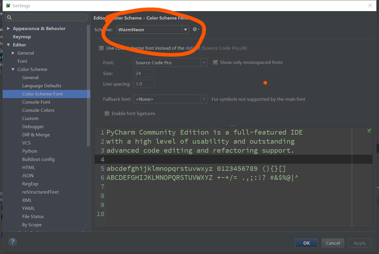This screenshot has width=379, height=254.
Task: Click preview line 5 lowercase alphabet
Action: point(160,168)
